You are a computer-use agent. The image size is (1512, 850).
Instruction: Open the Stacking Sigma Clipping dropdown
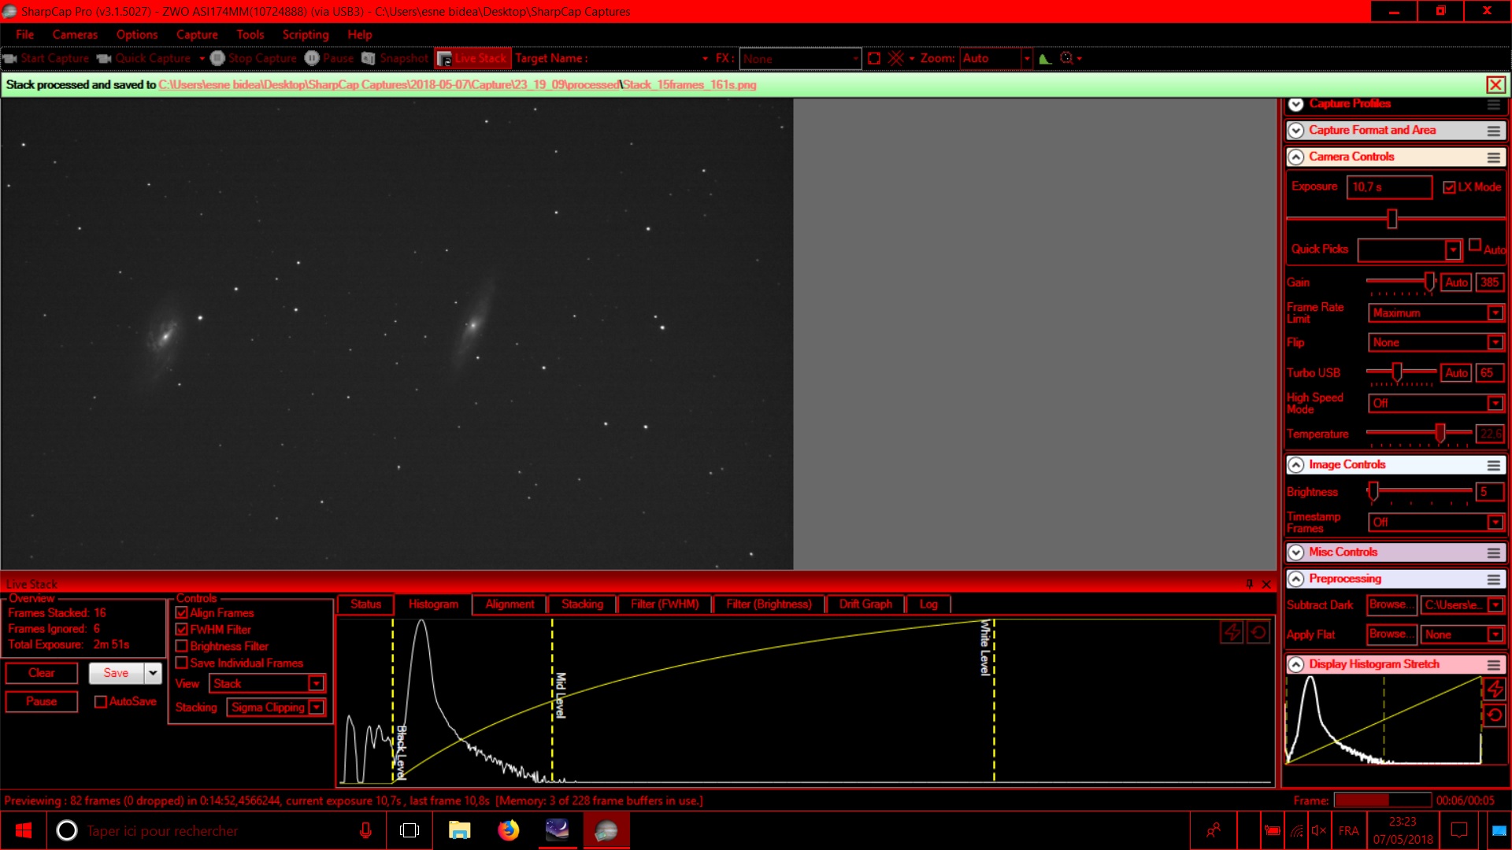[316, 708]
